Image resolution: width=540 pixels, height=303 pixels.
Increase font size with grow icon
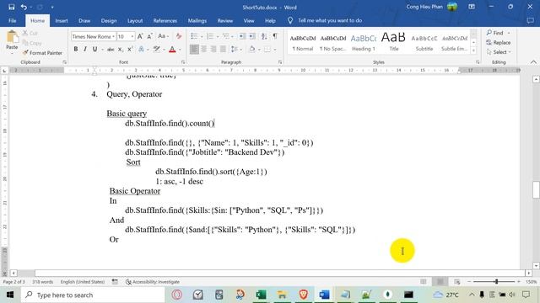140,36
